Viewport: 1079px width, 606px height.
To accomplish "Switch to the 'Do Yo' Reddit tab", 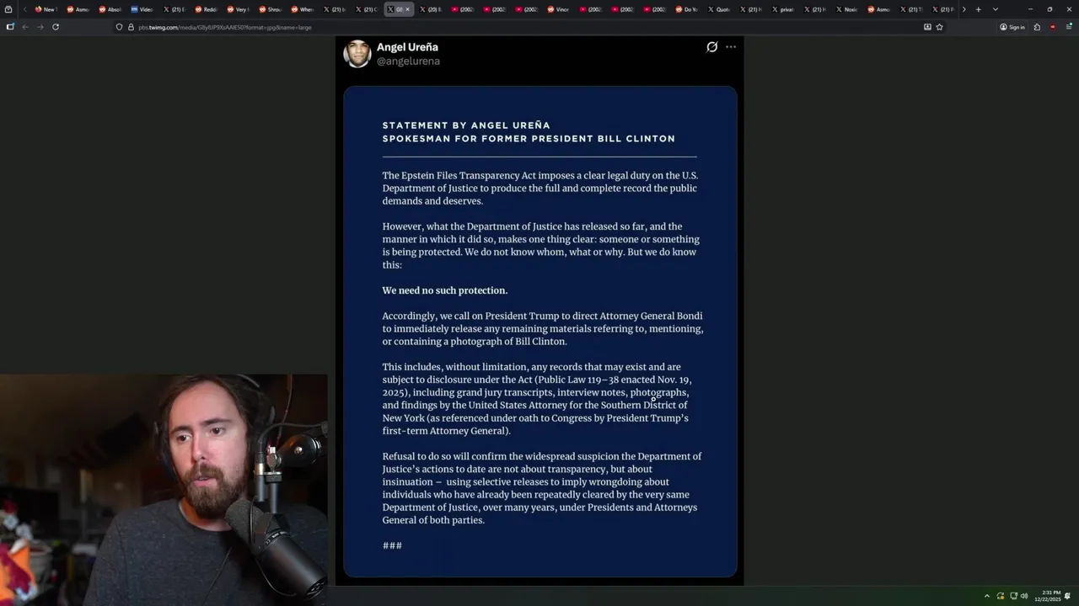I will coord(687,9).
